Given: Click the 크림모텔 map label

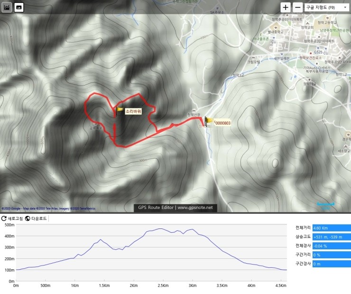Looking at the screenshot, I should coord(253,62).
